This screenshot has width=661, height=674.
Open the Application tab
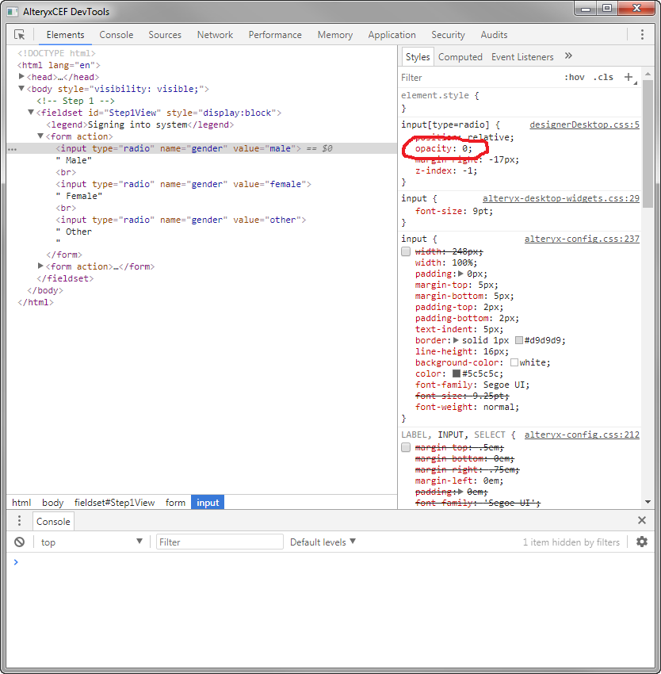click(392, 35)
